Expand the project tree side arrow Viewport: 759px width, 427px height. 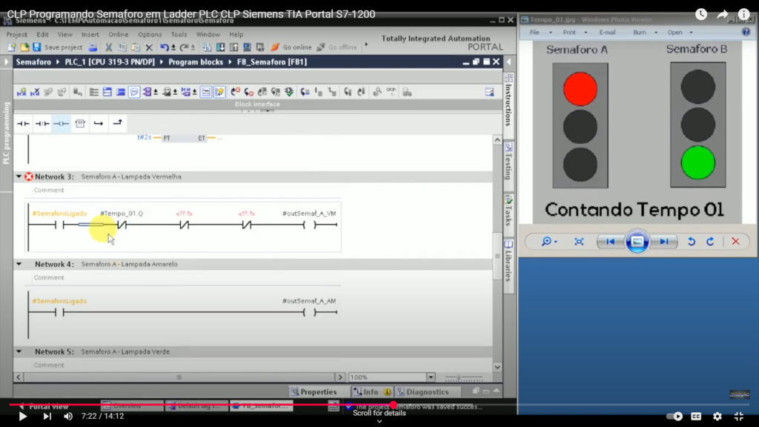[x=6, y=62]
